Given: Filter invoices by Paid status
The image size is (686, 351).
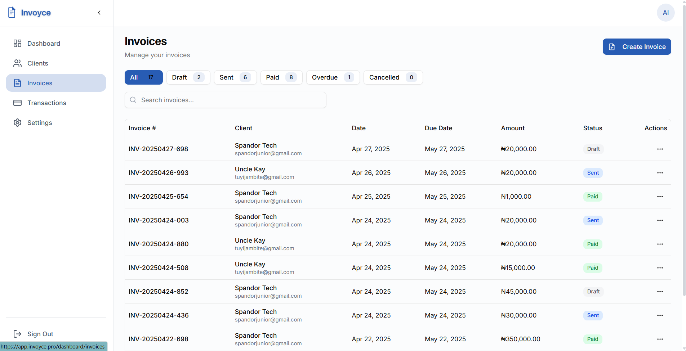Looking at the screenshot, I should click(281, 77).
